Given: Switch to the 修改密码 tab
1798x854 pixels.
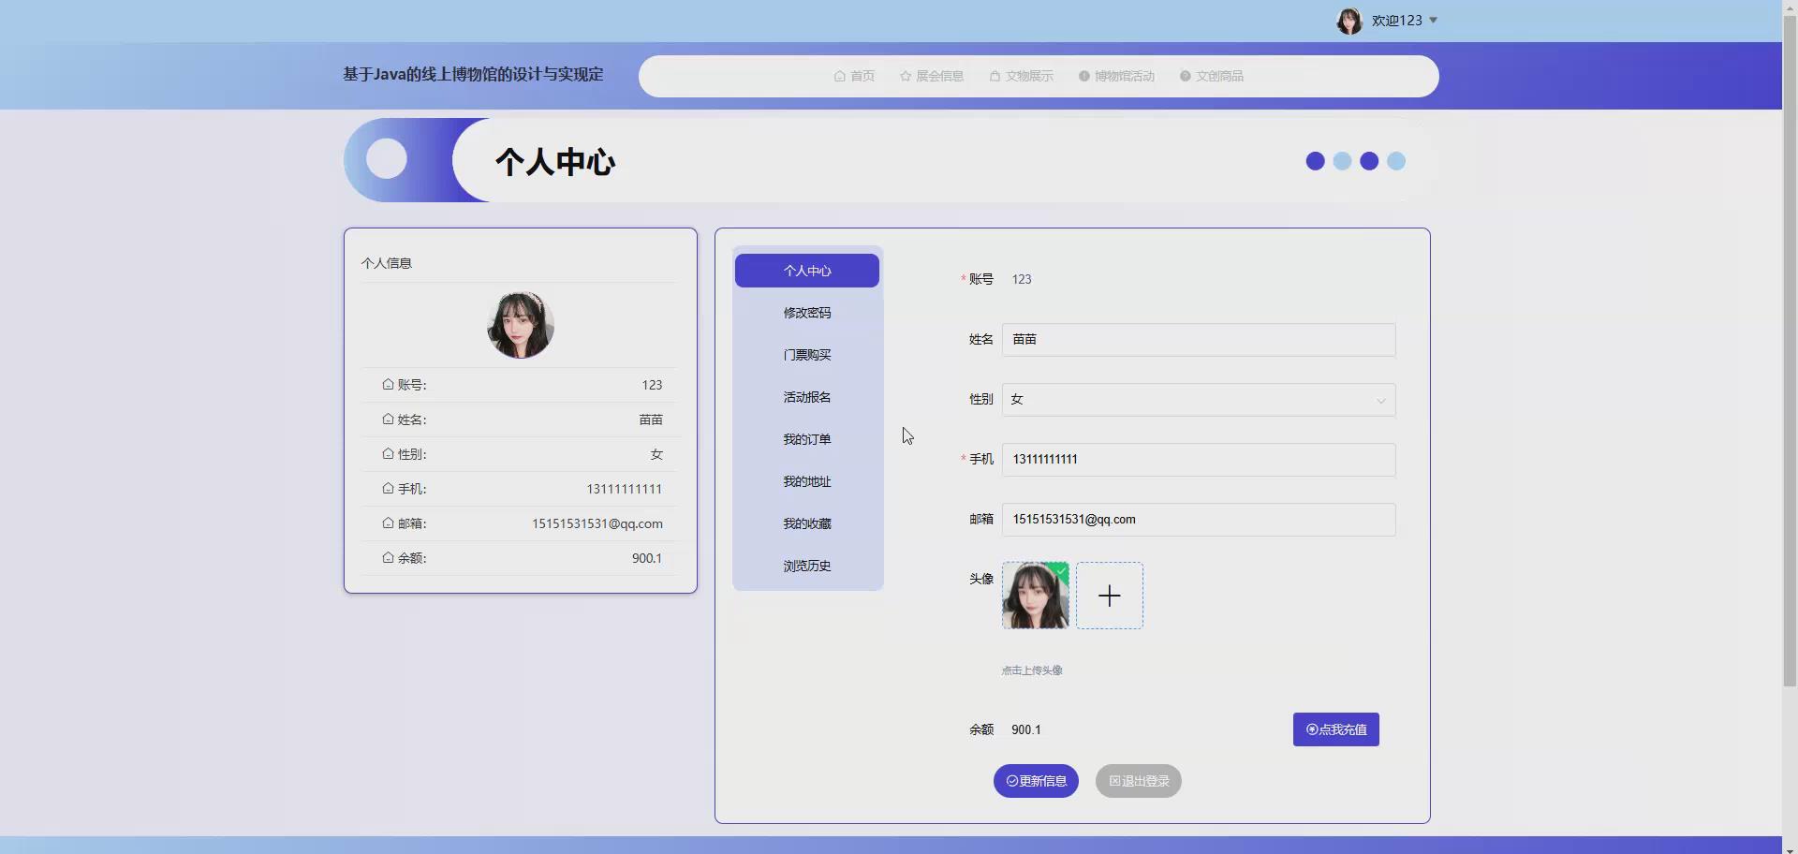Looking at the screenshot, I should pyautogui.click(x=806, y=312).
